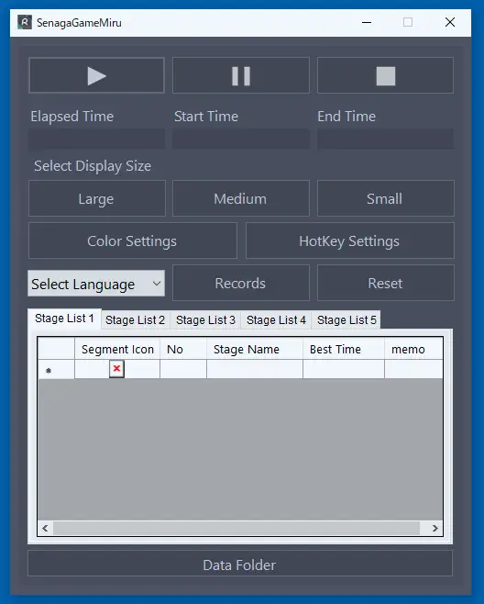Choose the Medium display size

(241, 198)
